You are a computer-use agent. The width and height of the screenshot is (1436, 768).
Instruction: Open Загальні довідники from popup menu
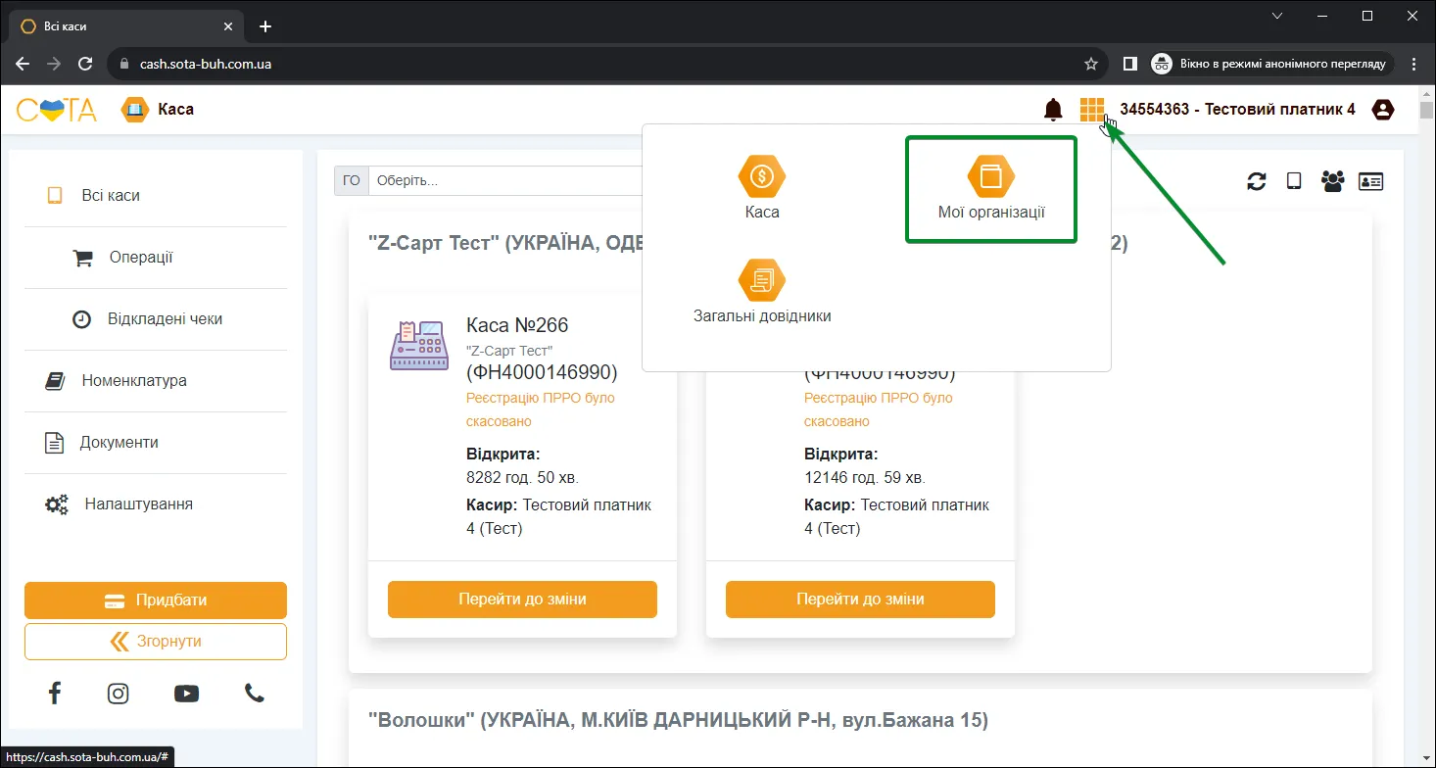pos(762,292)
